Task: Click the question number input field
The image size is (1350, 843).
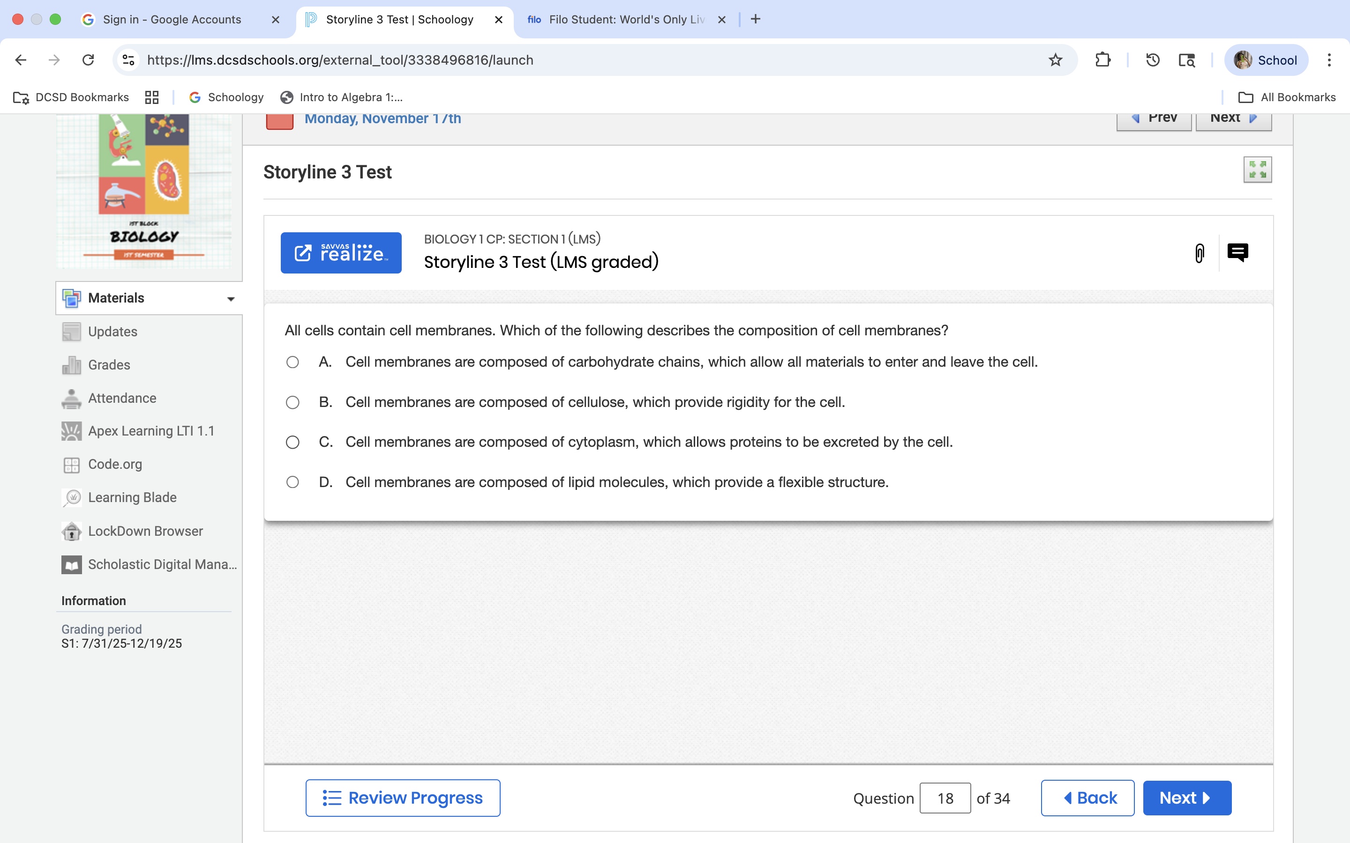Action: [945, 799]
